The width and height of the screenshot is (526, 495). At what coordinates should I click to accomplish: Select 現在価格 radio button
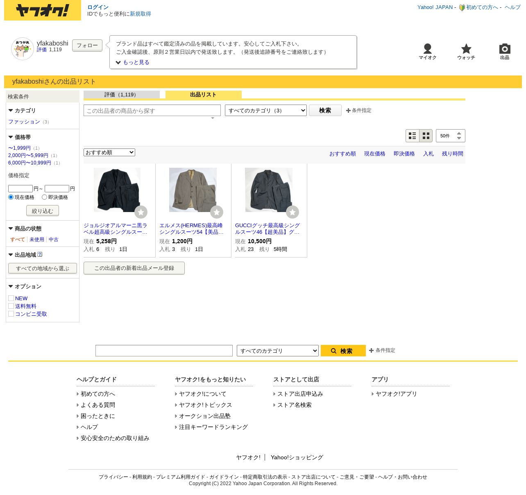tap(11, 197)
